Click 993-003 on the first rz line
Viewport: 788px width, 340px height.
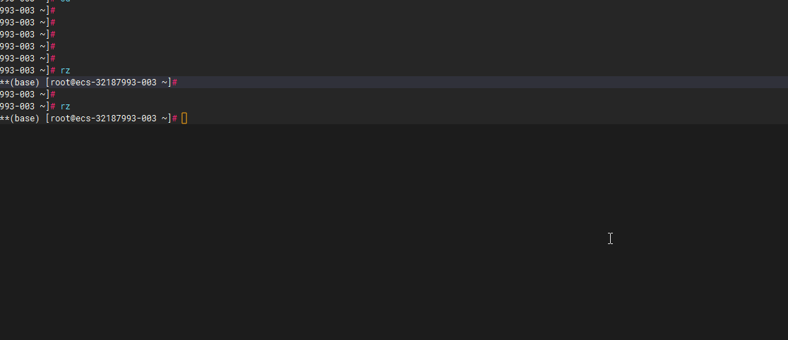(x=17, y=71)
